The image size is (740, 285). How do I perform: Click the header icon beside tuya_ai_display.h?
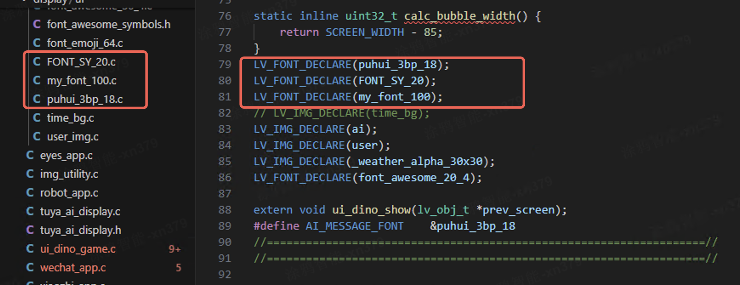pos(30,230)
